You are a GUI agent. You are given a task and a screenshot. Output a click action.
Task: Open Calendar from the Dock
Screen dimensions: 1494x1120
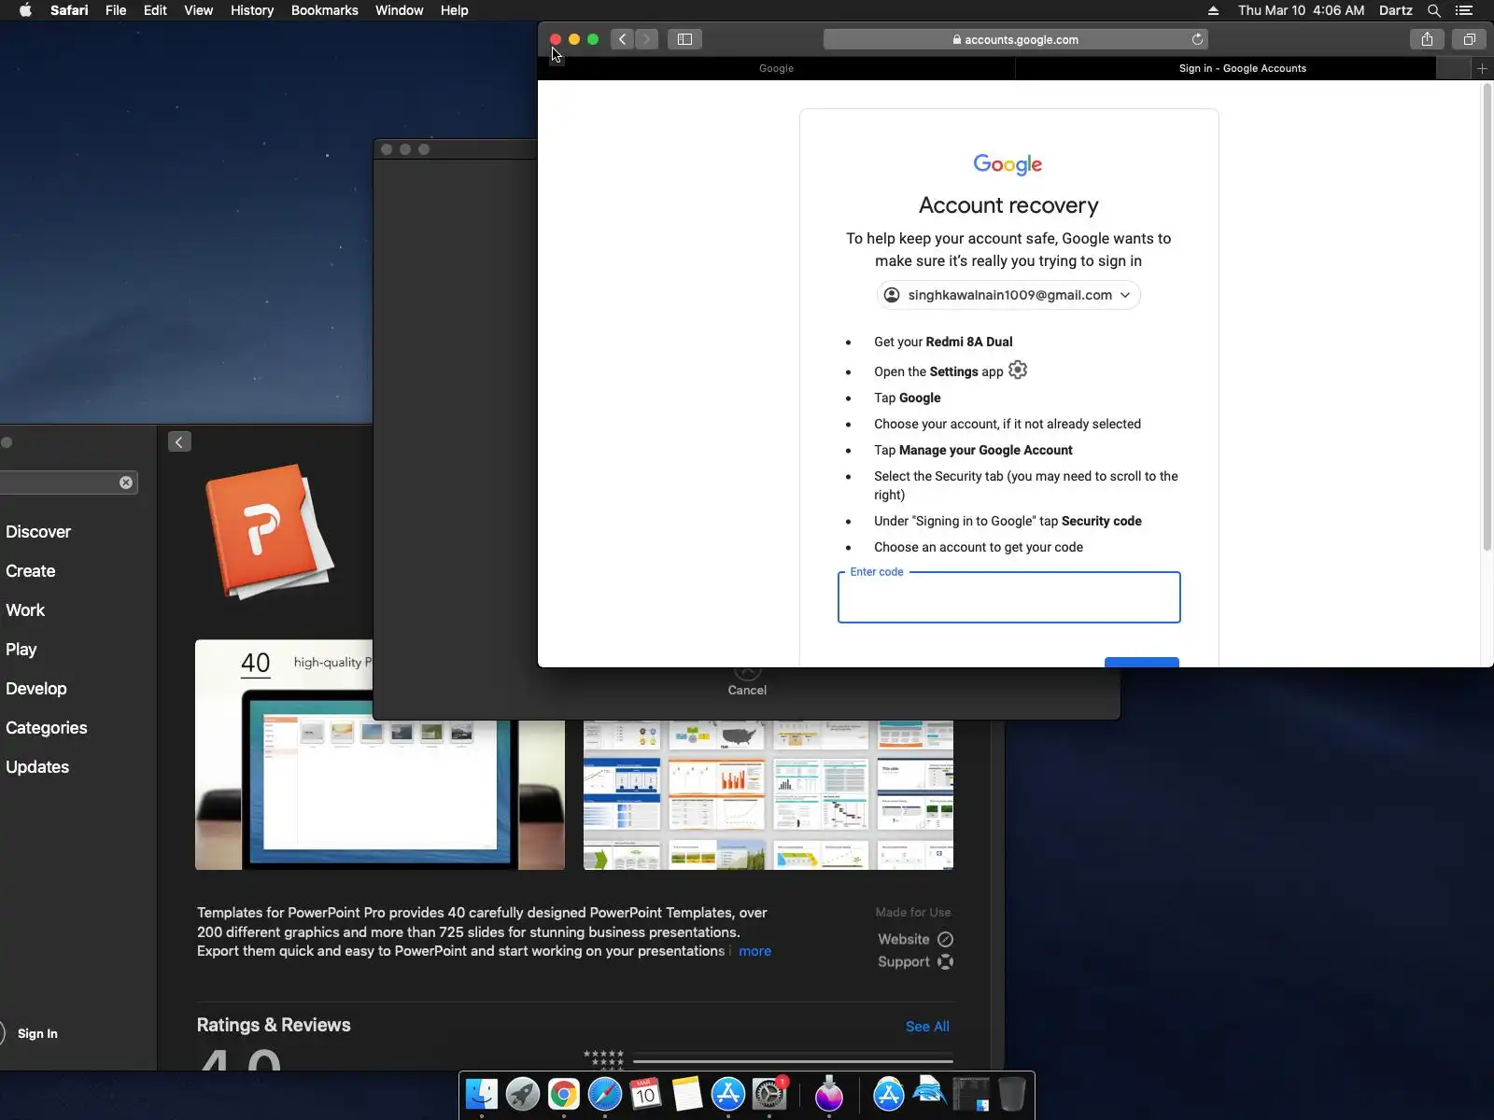click(x=645, y=1094)
